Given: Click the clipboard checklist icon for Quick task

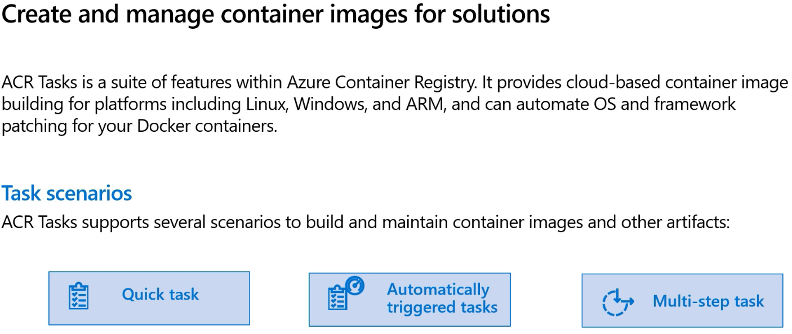Looking at the screenshot, I should [78, 297].
